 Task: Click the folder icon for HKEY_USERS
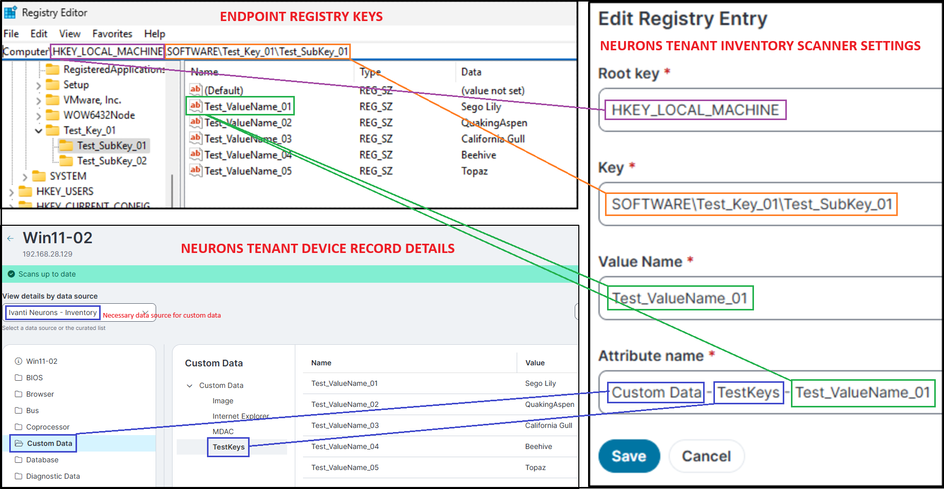pyautogui.click(x=27, y=191)
